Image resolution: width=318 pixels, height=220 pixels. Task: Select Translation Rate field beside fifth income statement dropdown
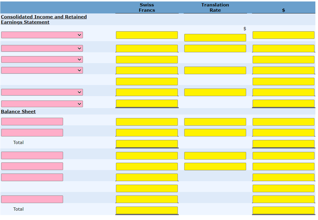215,92
